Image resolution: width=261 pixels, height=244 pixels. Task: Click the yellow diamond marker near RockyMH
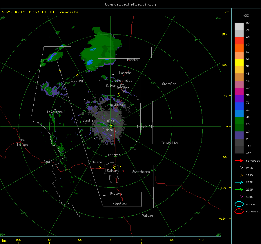coord(77,76)
